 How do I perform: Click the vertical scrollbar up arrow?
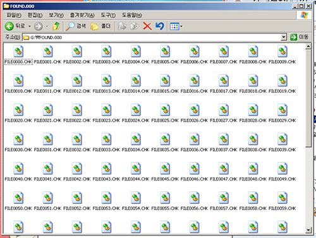(x=308, y=47)
